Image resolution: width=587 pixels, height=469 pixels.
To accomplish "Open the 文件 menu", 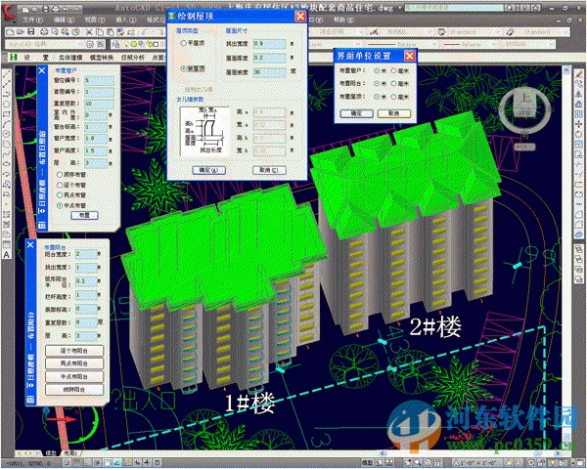I will (32, 20).
